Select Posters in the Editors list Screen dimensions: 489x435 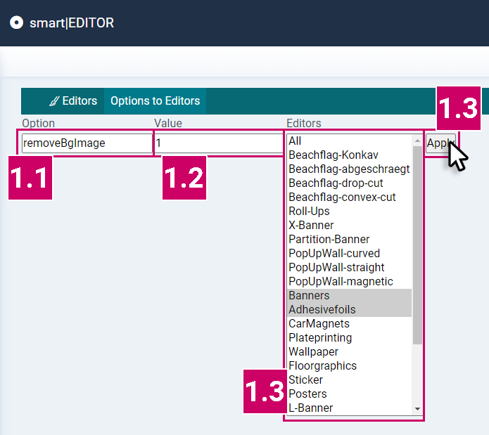349,394
